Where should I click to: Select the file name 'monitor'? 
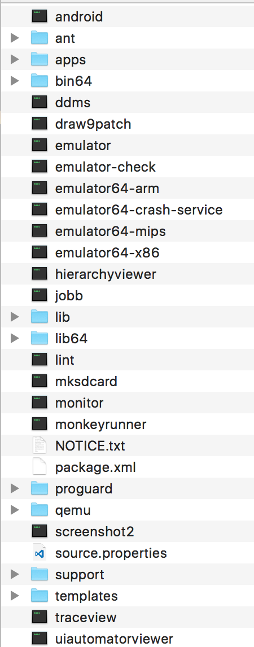tap(79, 403)
